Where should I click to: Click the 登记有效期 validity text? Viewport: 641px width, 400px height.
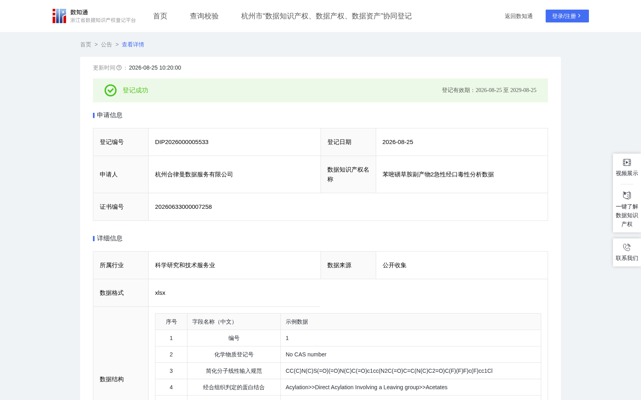point(489,90)
